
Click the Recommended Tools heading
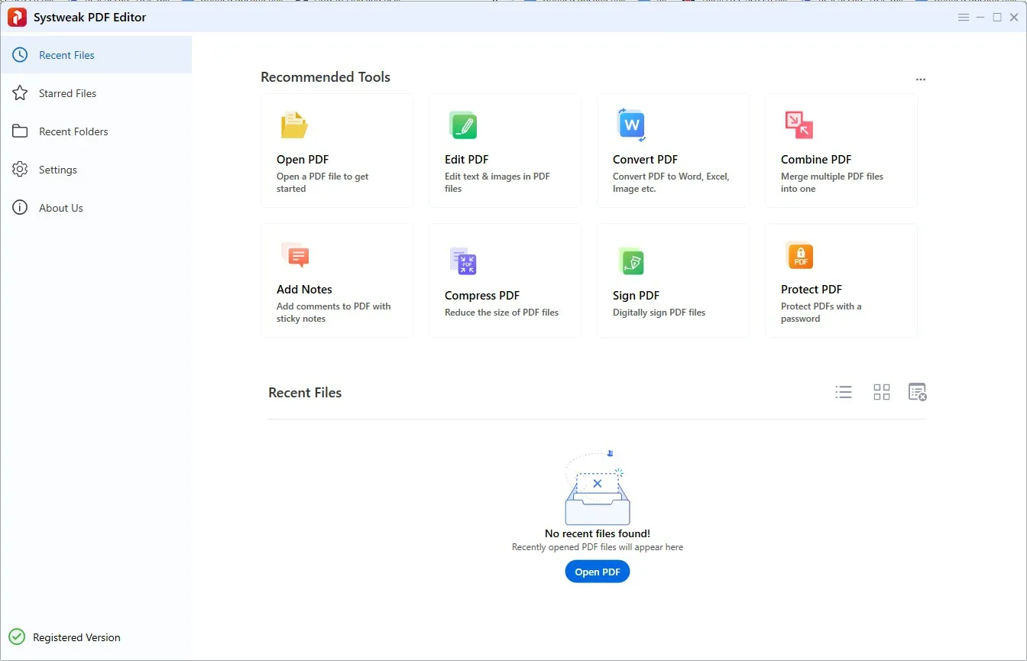[x=326, y=77]
